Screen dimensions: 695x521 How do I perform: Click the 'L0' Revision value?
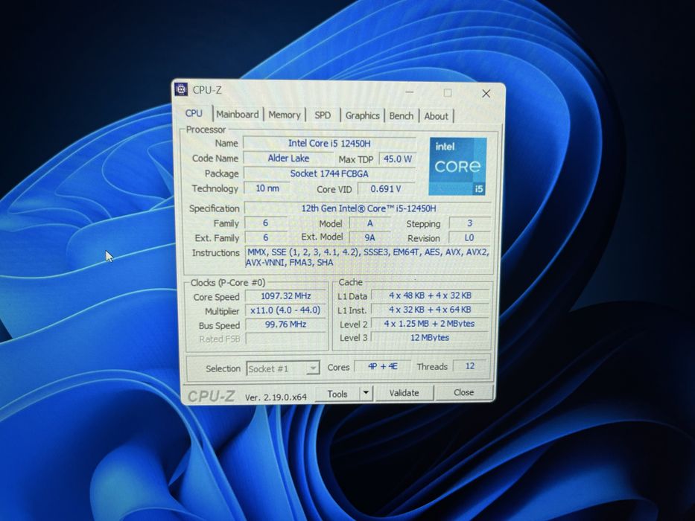pyautogui.click(x=469, y=238)
